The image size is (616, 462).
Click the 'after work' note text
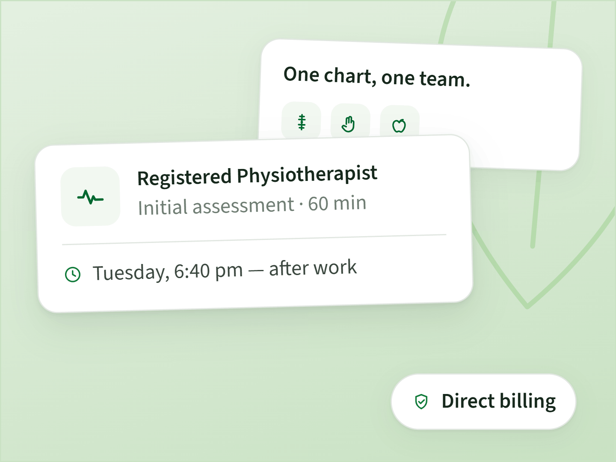coord(313,268)
